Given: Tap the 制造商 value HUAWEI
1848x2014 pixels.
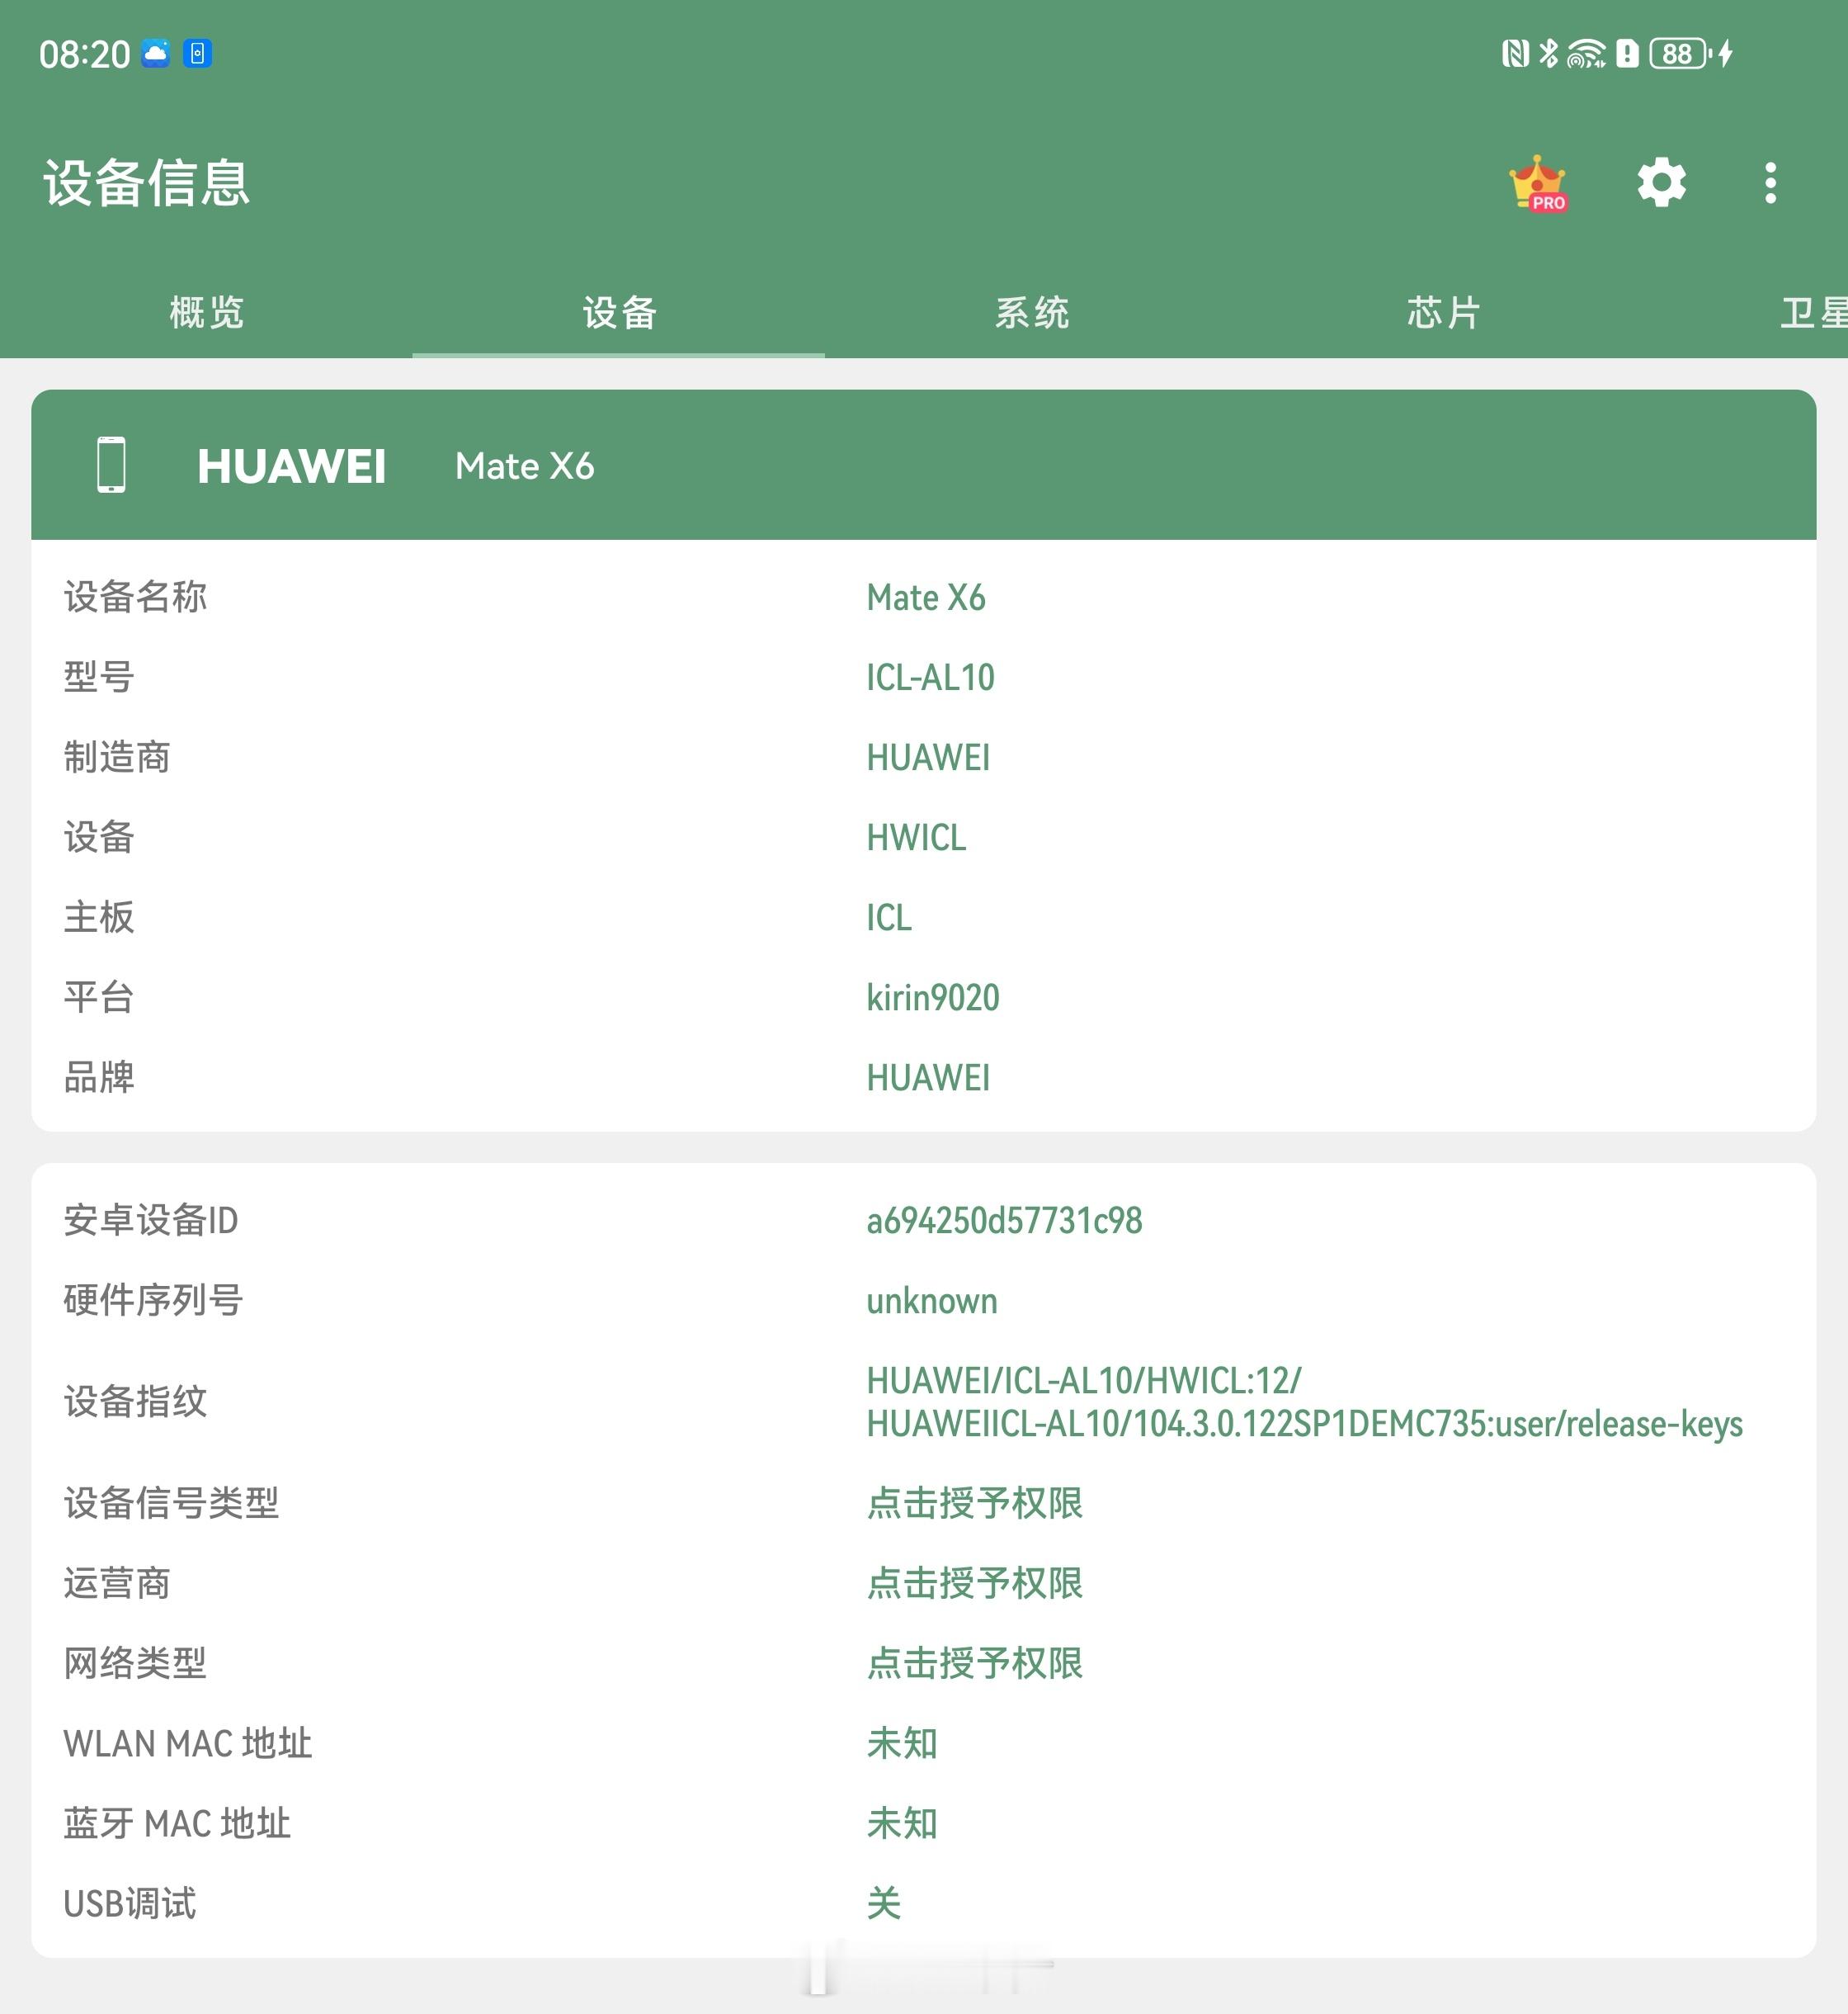Looking at the screenshot, I should [928, 758].
